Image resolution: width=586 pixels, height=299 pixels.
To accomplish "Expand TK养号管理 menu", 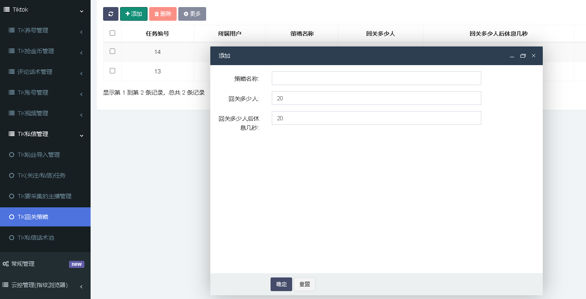I will (45, 30).
